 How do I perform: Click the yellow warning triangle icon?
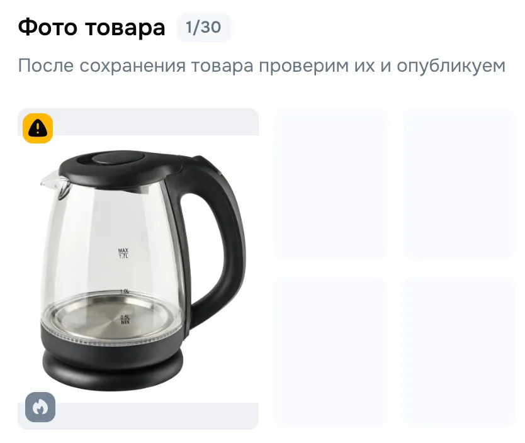click(38, 128)
